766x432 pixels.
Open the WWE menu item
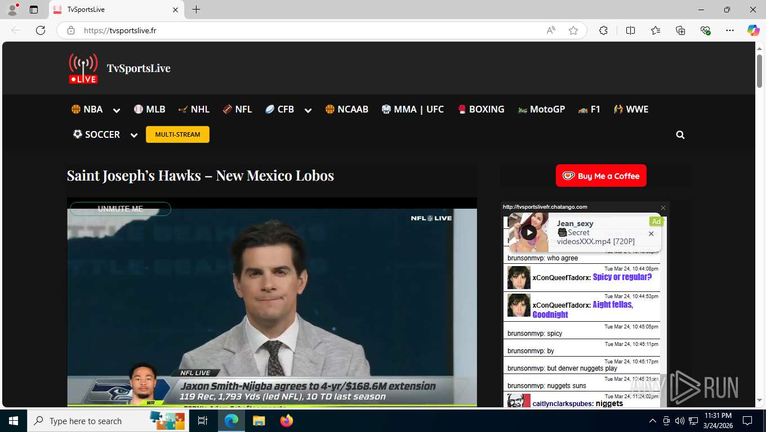(631, 109)
